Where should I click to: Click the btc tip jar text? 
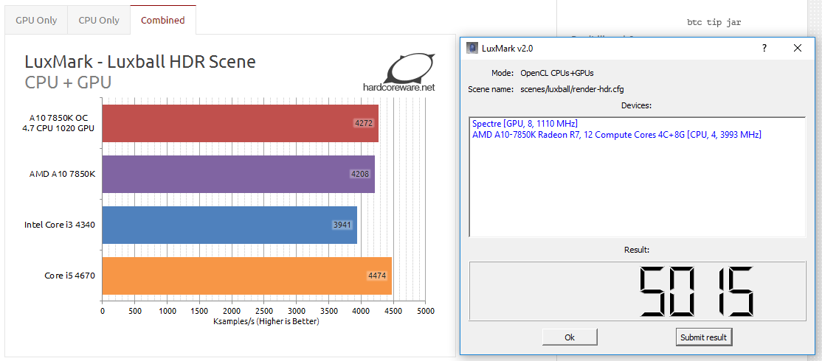click(714, 23)
